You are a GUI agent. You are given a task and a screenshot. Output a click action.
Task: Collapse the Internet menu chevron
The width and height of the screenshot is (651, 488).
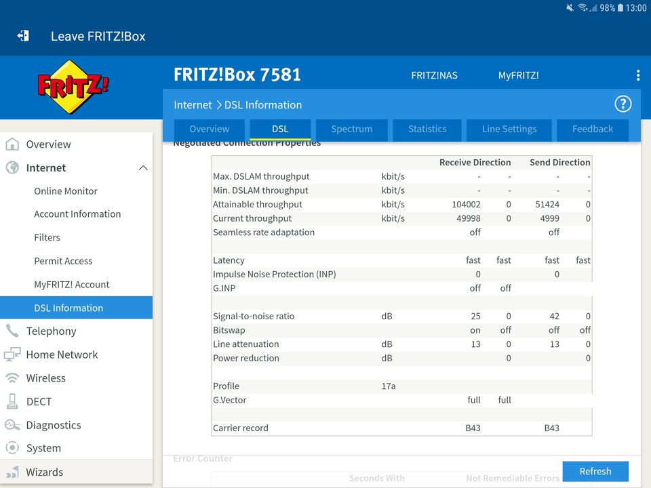[x=143, y=167]
